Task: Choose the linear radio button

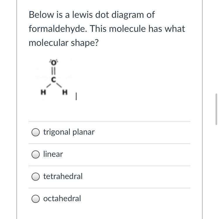Action: (x=36, y=154)
